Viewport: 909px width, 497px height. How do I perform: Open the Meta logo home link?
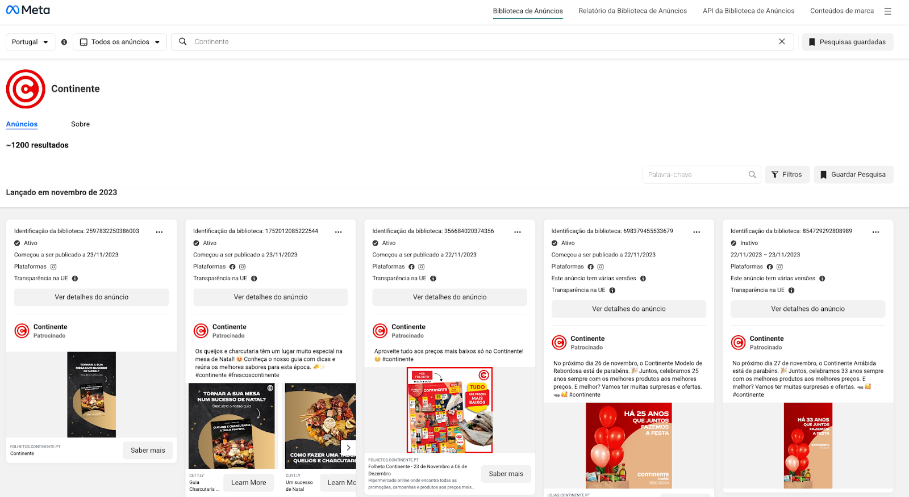[x=28, y=10]
